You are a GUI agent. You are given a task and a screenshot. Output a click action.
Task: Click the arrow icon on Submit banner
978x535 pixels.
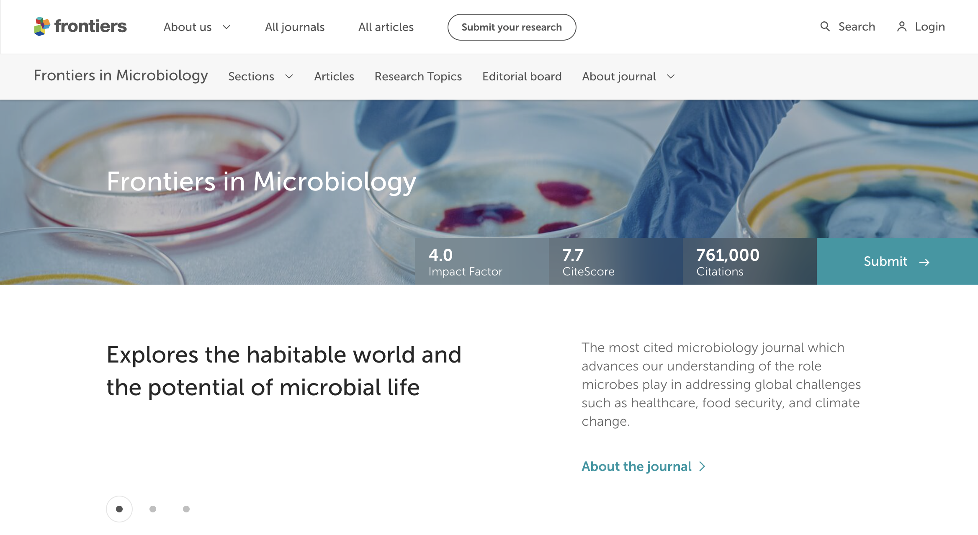click(924, 262)
